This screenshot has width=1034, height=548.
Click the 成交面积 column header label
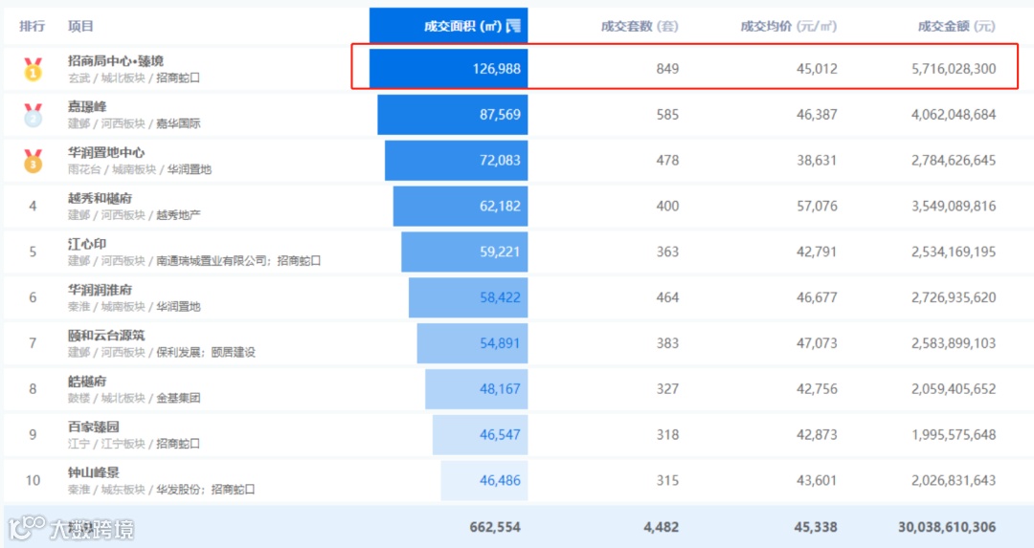pos(463,27)
